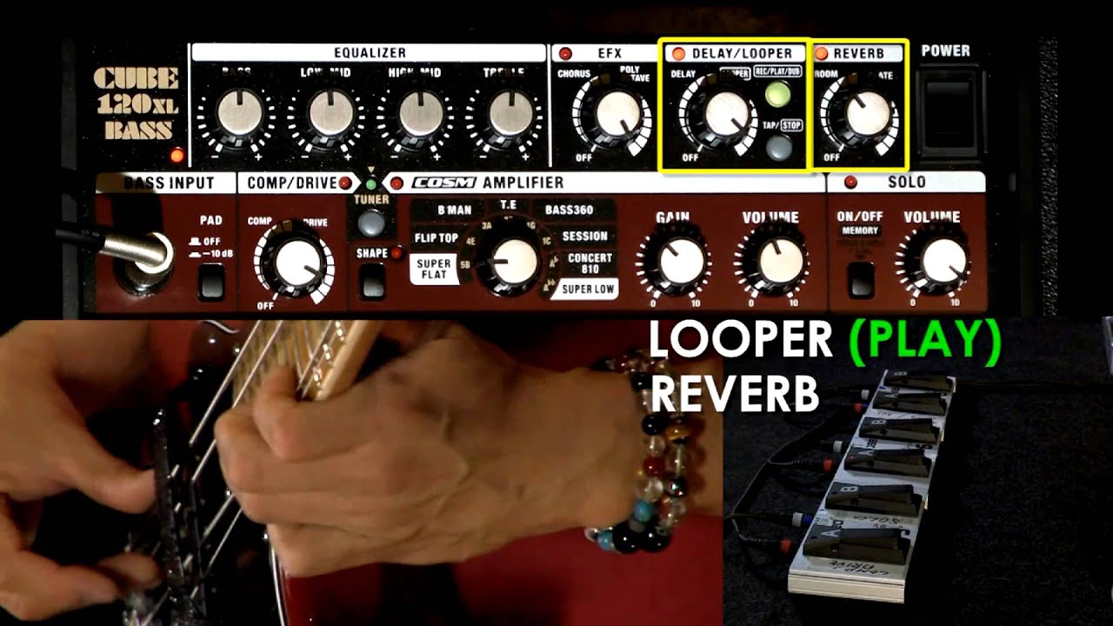Select the BASS360 amp model label
The width and height of the screenshot is (1113, 626).
[x=570, y=210]
